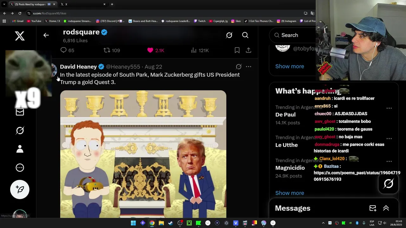The width and height of the screenshot is (406, 228).
Task: Toggle repost showing 109
Action: (112, 50)
